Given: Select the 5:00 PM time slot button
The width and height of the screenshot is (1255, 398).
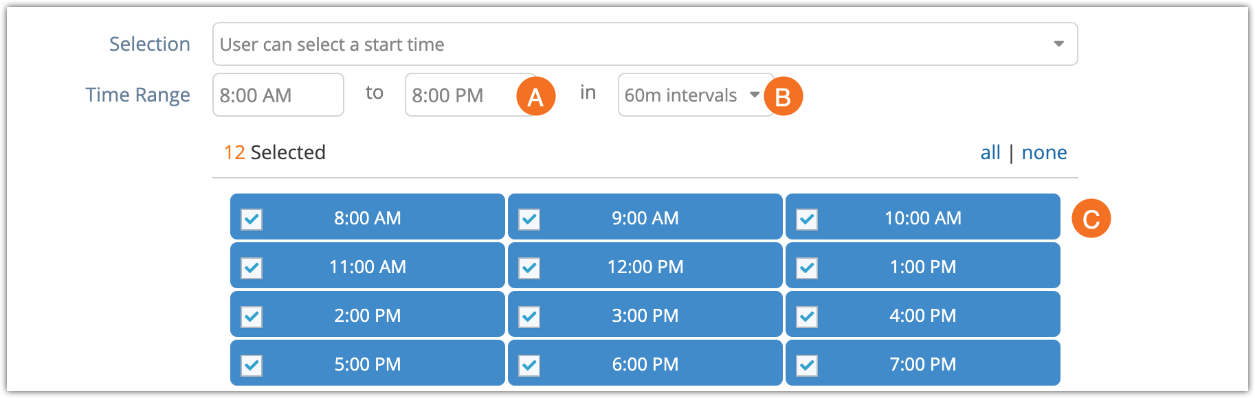Looking at the screenshot, I should [367, 363].
